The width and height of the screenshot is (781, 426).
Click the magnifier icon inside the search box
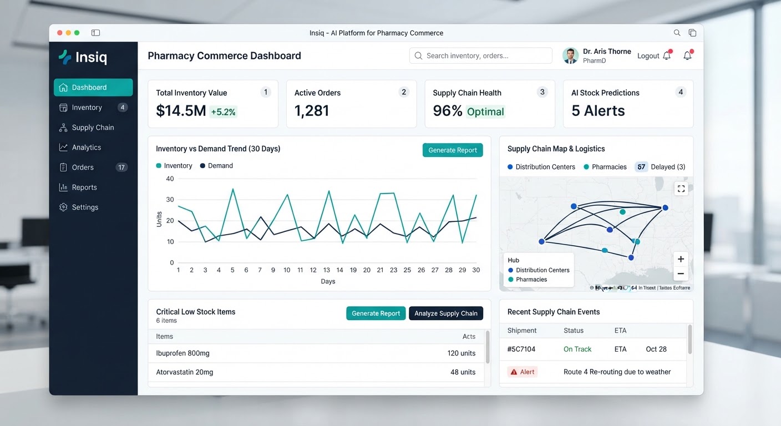coord(419,56)
